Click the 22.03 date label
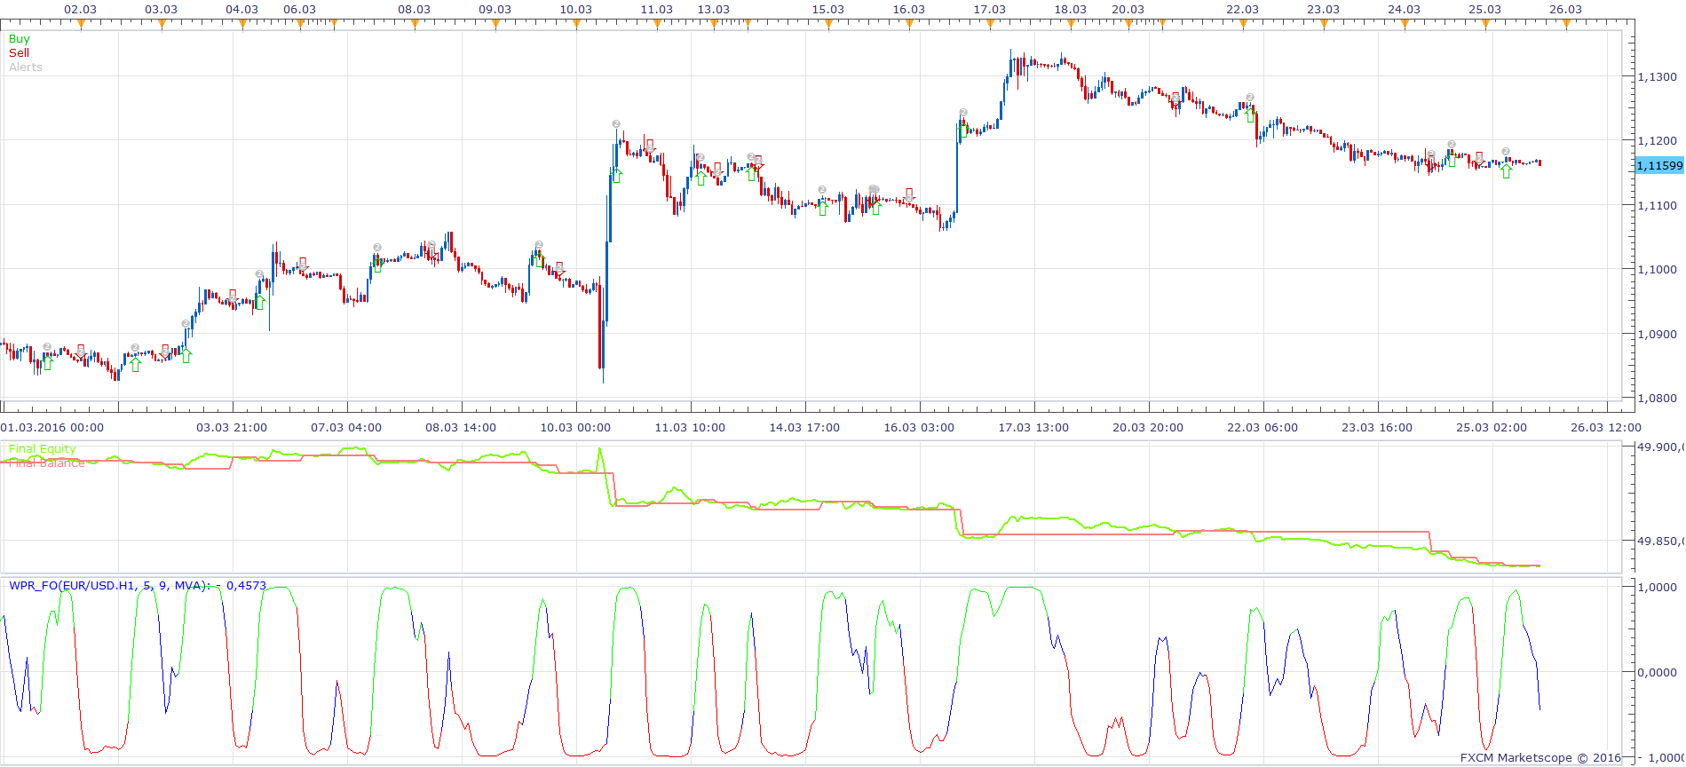Image resolution: width=1686 pixels, height=767 pixels. (x=1243, y=10)
